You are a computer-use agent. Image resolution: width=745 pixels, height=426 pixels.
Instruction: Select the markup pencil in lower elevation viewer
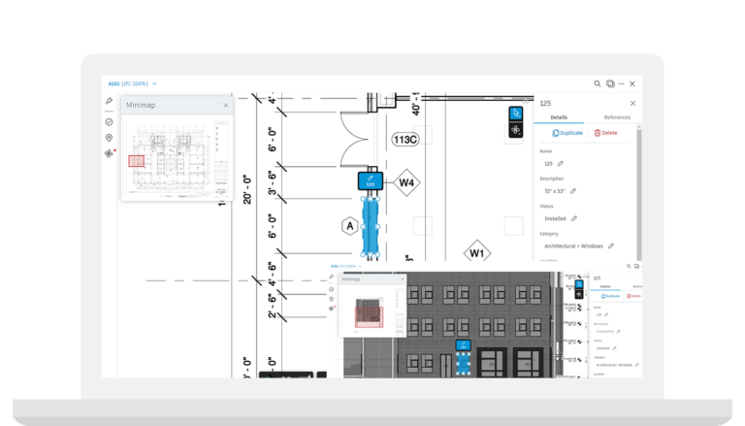tap(332, 277)
